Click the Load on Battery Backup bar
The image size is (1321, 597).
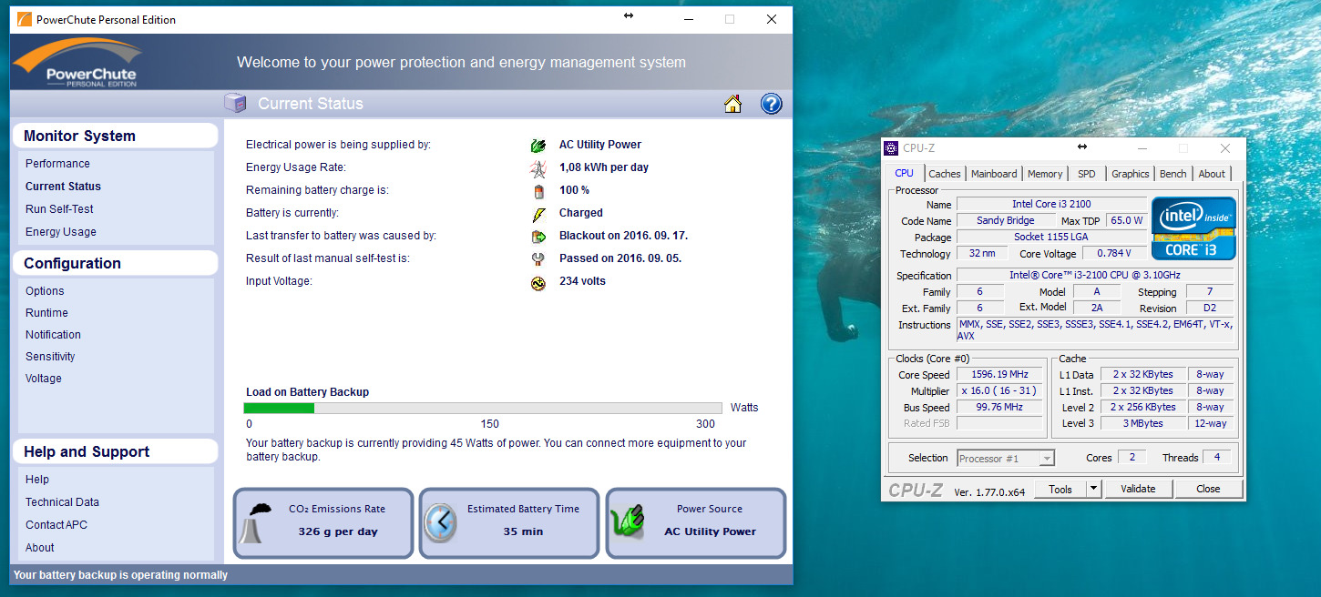click(x=483, y=408)
